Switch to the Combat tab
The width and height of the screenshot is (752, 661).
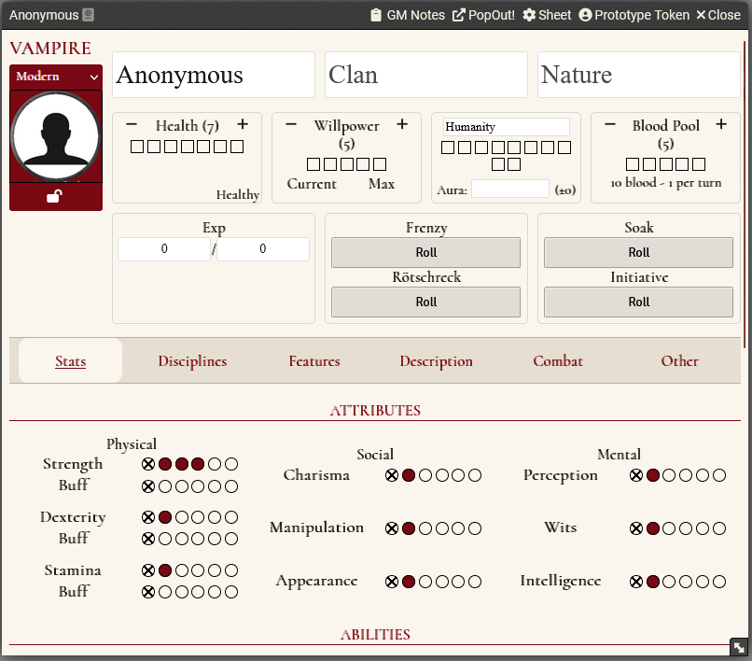558,361
